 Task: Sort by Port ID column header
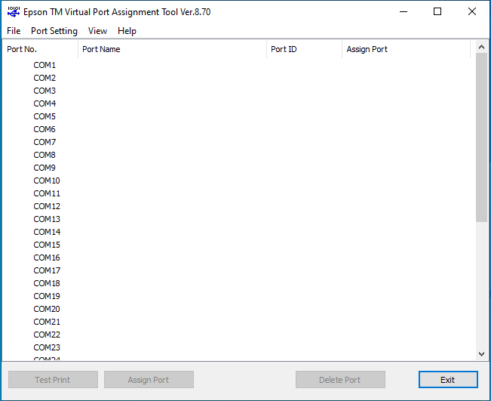(304, 49)
